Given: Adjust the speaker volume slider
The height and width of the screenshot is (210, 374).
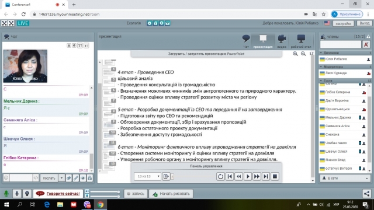Looking at the screenshot, I should click(105, 191).
